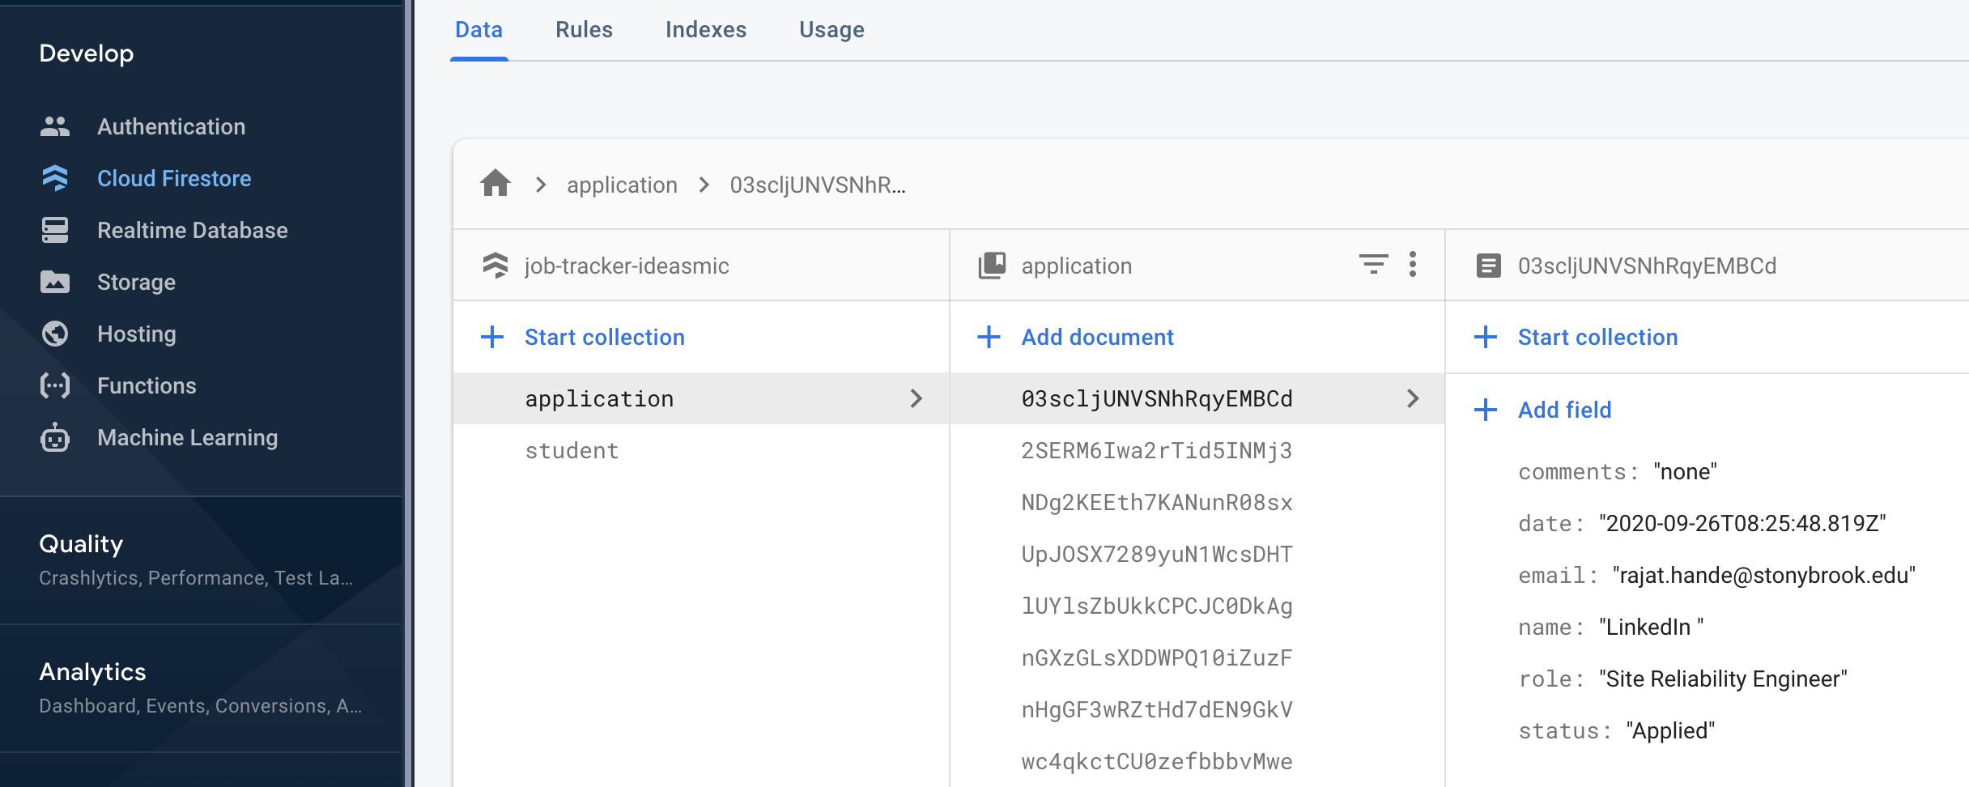1969x787 pixels.
Task: Select document lUYlsZbUkkCPCJC0DkAg
Action: pyautogui.click(x=1197, y=606)
